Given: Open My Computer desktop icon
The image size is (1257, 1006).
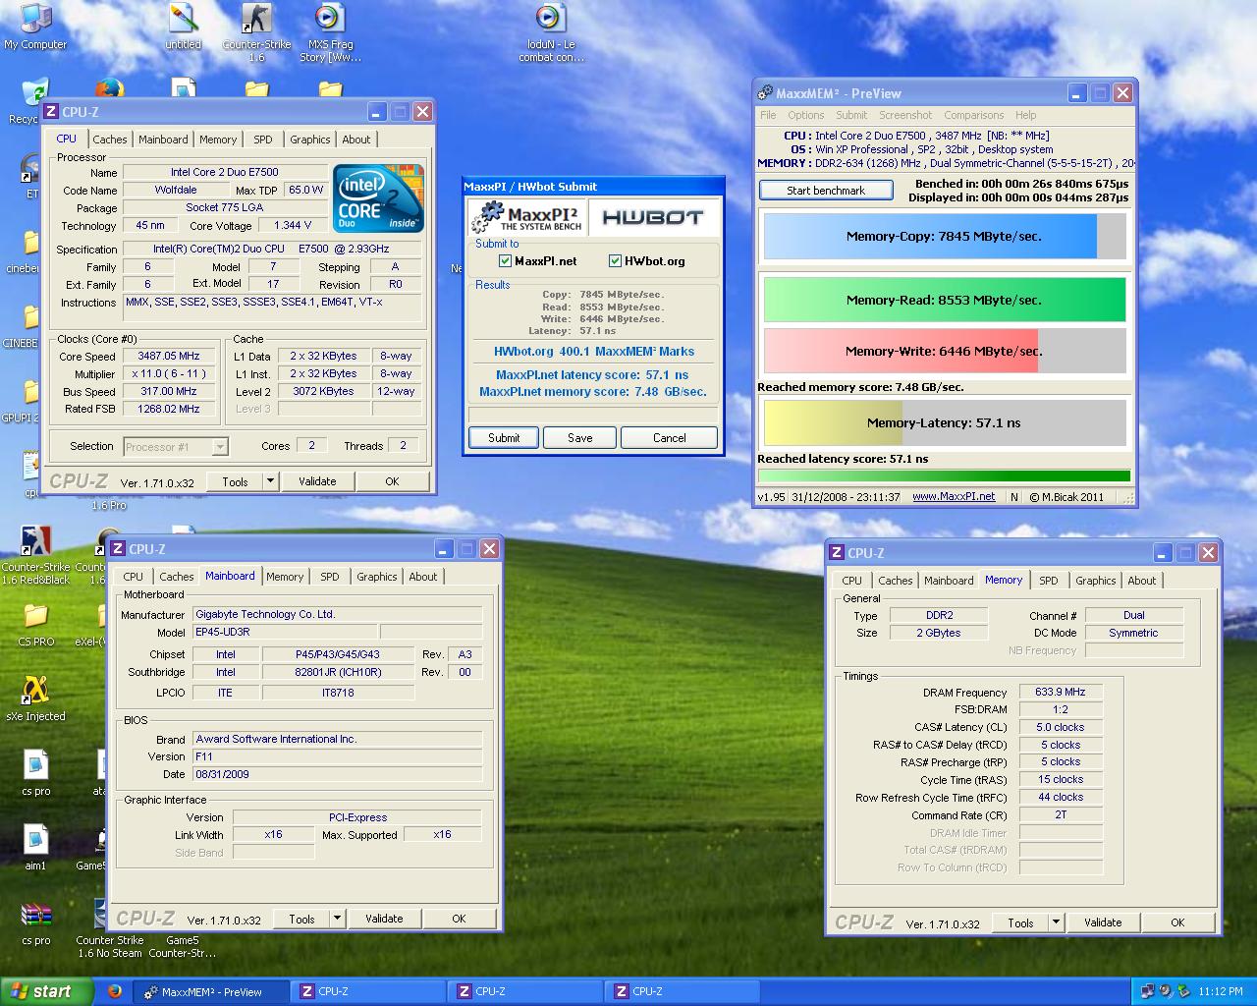Looking at the screenshot, I should (35, 27).
